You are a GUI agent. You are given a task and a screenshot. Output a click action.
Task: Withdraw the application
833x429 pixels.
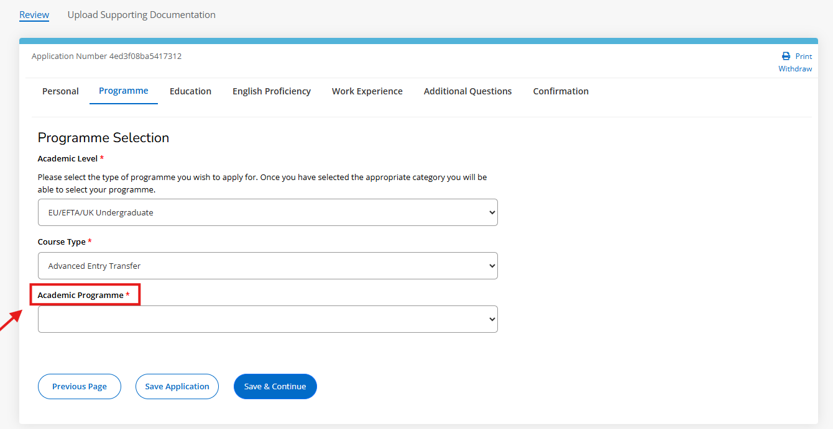pos(795,69)
